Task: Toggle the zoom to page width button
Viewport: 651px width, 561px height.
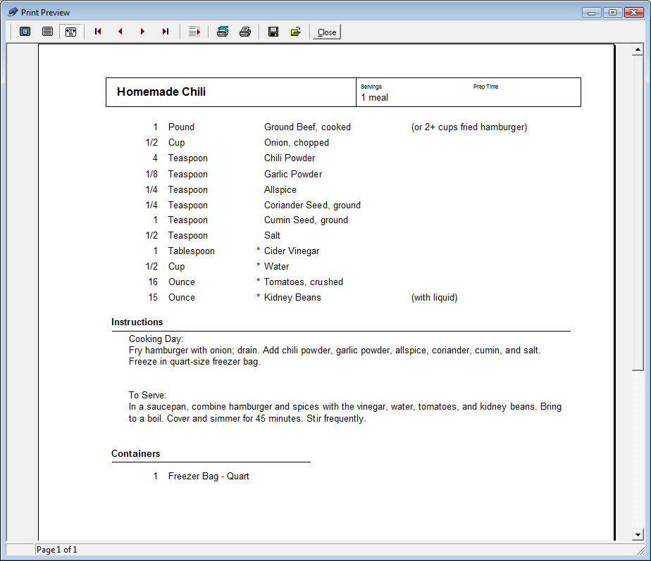Action: pyautogui.click(x=70, y=32)
